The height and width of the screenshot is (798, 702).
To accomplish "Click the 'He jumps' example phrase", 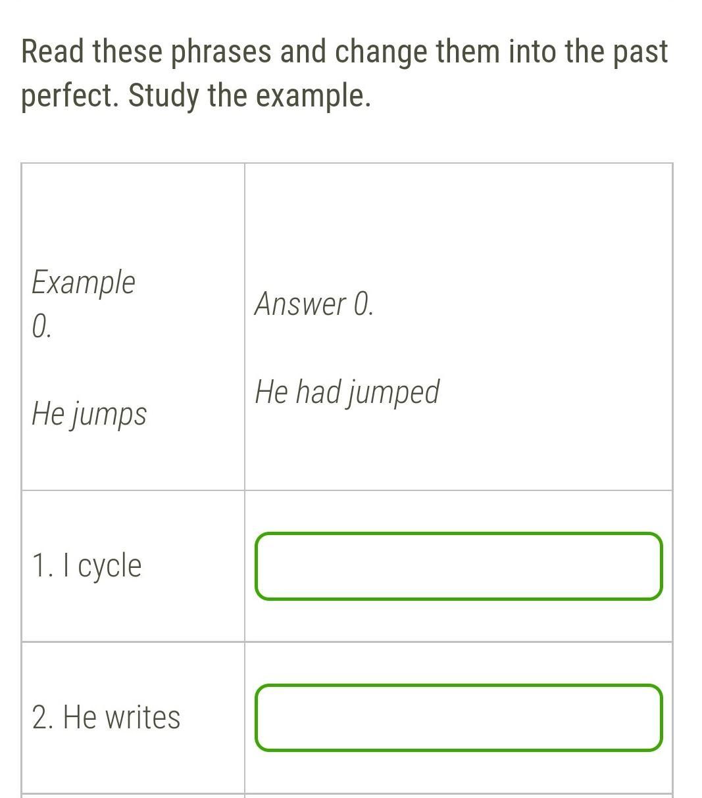I will (x=89, y=415).
